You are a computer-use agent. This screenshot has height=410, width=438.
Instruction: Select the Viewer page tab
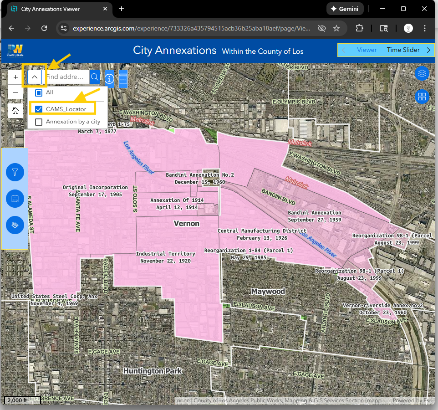pos(367,50)
